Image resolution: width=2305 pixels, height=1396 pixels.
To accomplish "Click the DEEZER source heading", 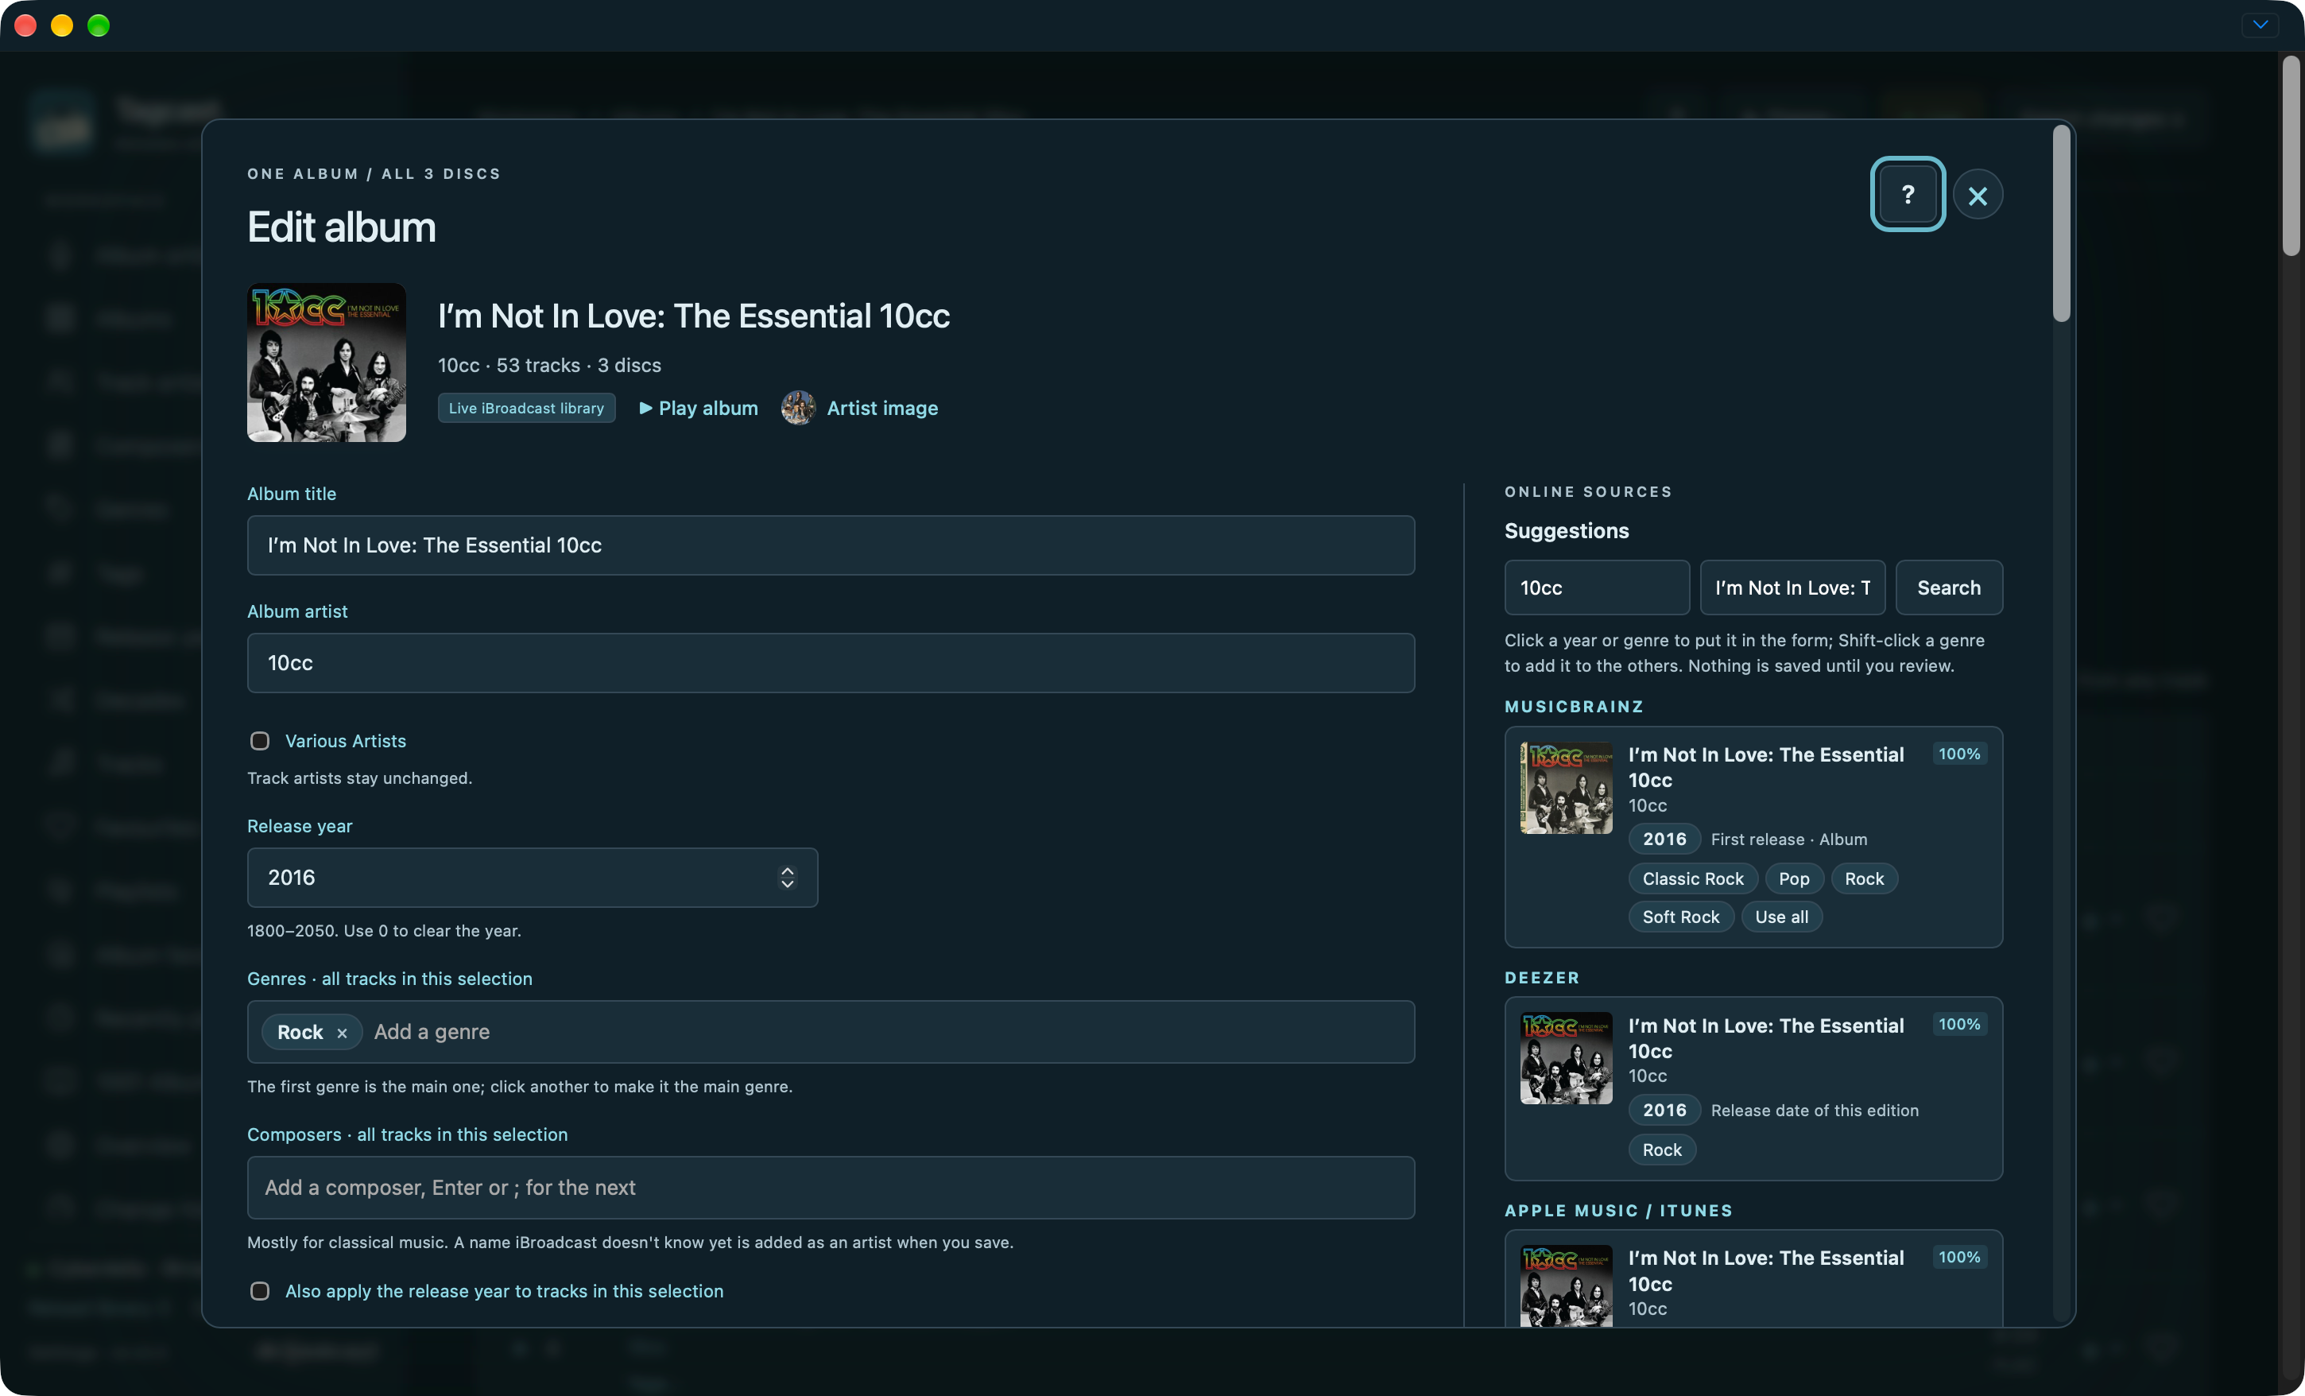I will click(x=1542, y=978).
